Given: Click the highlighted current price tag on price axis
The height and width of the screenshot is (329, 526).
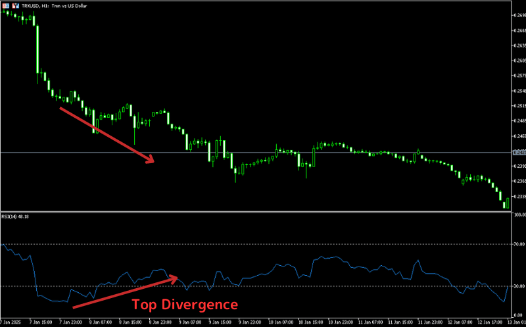Looking at the screenshot, I should coord(519,153).
